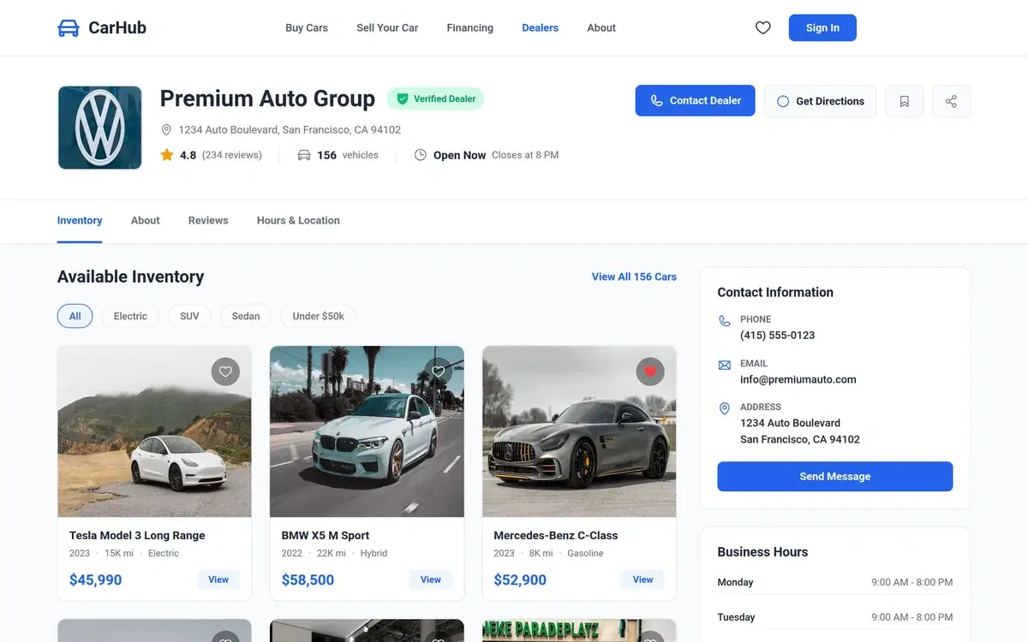Click the Contact Dealer button
The image size is (1028, 642).
coord(695,100)
